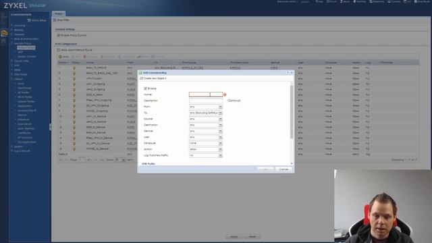This screenshot has width=432, height=243.
Task: Open Help in the top bar
Action: click(x=319, y=1)
